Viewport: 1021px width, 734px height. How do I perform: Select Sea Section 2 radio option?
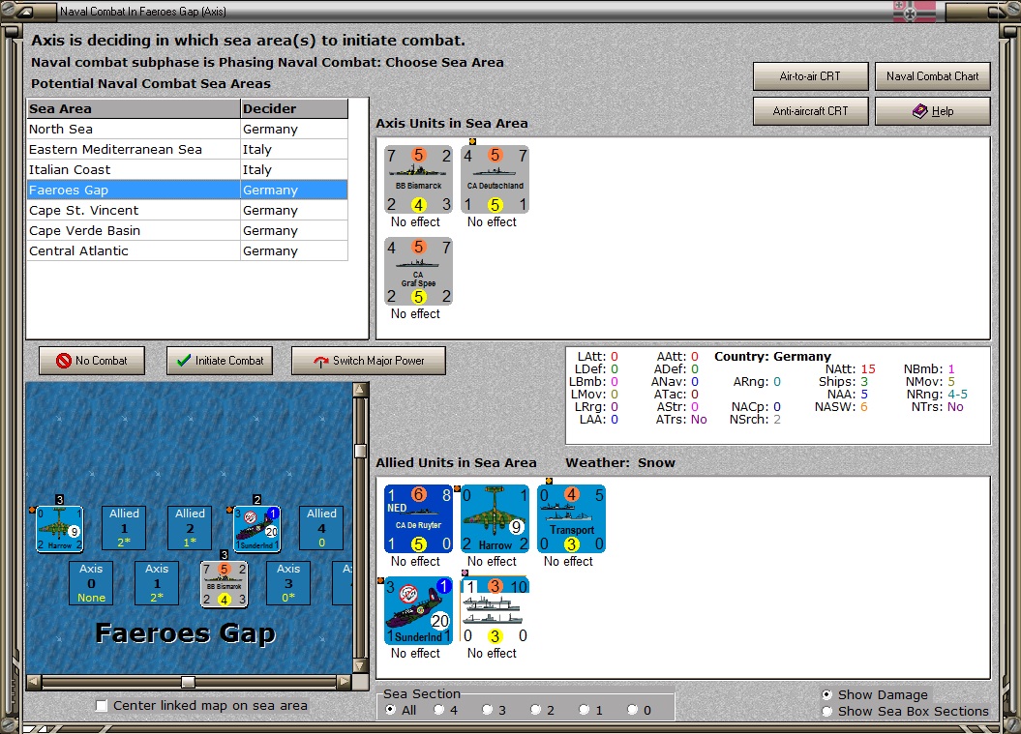(535, 710)
